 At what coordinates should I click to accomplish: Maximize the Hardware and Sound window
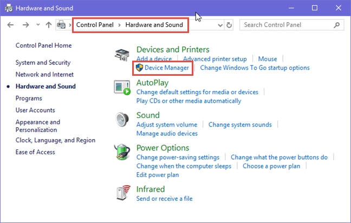pos(315,8)
